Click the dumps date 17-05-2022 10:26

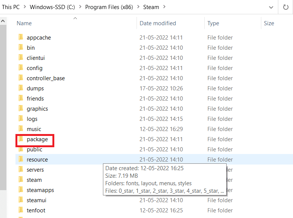(161, 88)
